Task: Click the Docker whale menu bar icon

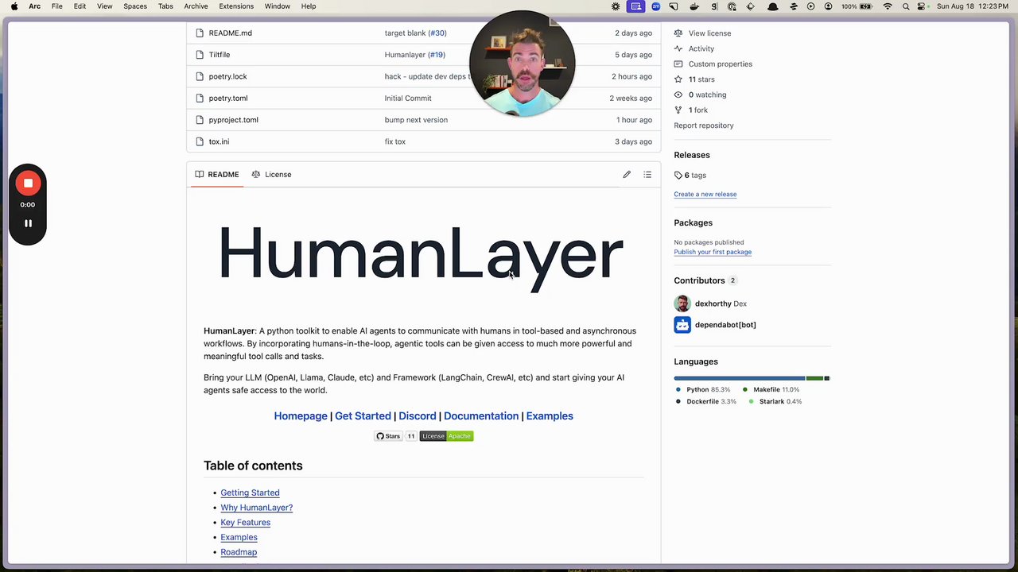Action: pyautogui.click(x=694, y=6)
